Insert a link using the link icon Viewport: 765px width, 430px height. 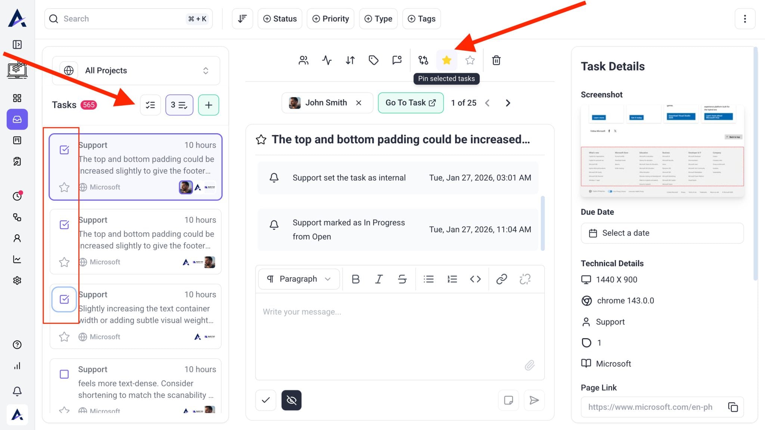[x=501, y=279]
